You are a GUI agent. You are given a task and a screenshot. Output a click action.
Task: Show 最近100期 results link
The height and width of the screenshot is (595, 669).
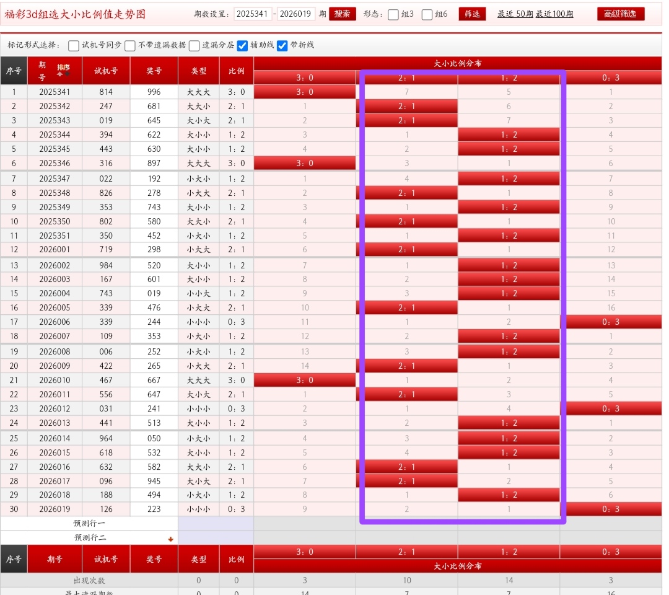pyautogui.click(x=554, y=14)
